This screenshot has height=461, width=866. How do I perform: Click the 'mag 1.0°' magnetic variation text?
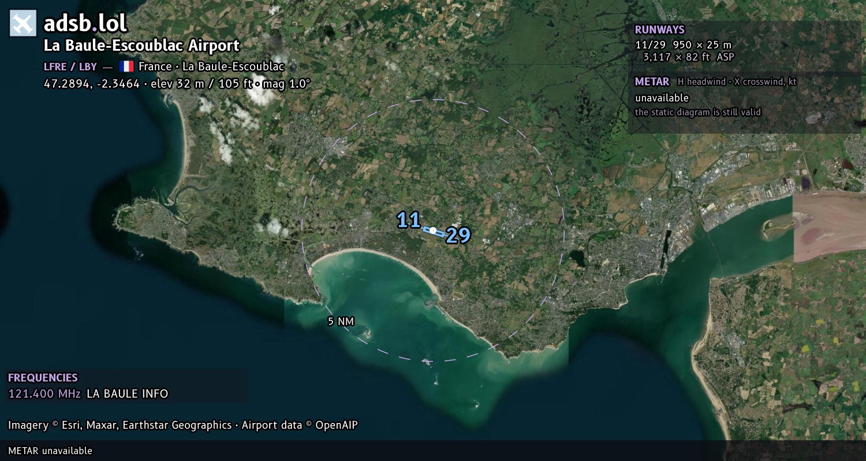click(286, 84)
